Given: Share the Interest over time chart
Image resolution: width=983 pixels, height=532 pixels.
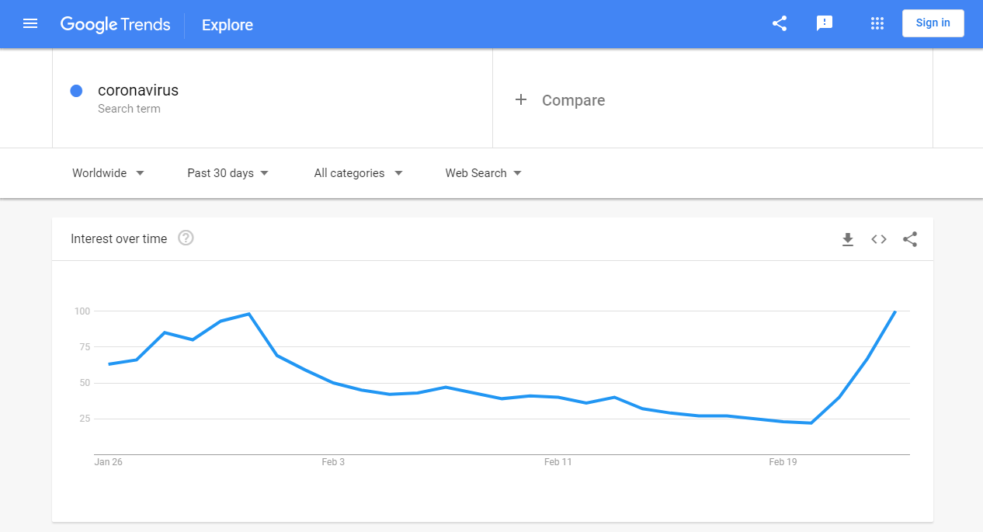Looking at the screenshot, I should (x=910, y=239).
